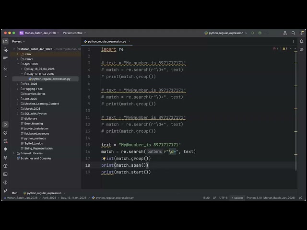
Task: Open the Python Console tool window icon
Action: (x=5, y=149)
